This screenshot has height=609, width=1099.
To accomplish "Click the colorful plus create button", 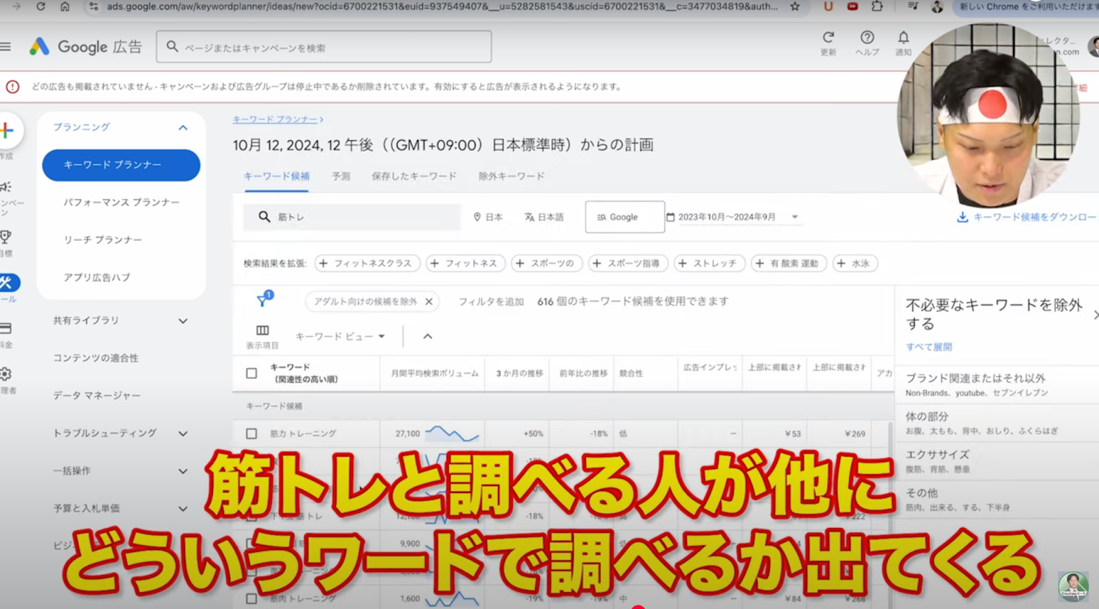I will pos(7,130).
